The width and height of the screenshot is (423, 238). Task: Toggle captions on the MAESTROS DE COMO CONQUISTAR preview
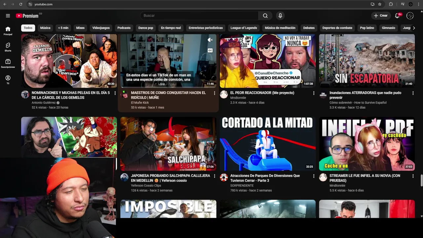[210, 51]
